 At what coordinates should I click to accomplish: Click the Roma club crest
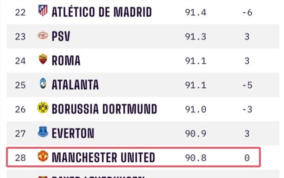[43, 59]
